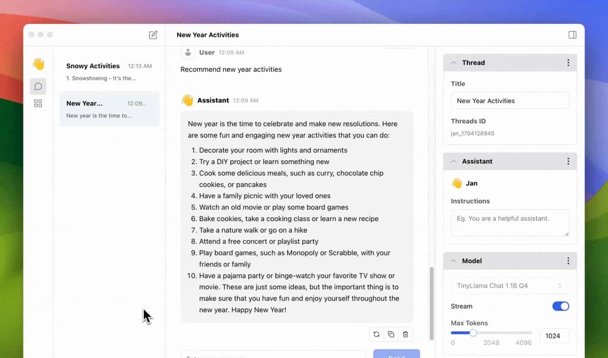Delete the message using trash icon
The image size is (608, 358).
click(405, 334)
